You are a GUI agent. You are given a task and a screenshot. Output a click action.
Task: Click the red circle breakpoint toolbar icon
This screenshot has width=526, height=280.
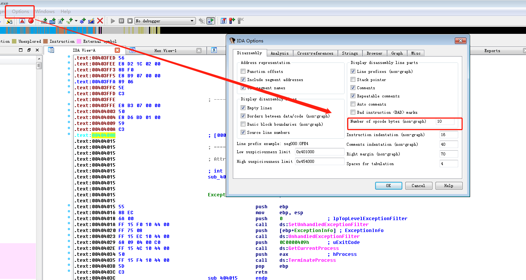coord(31,21)
